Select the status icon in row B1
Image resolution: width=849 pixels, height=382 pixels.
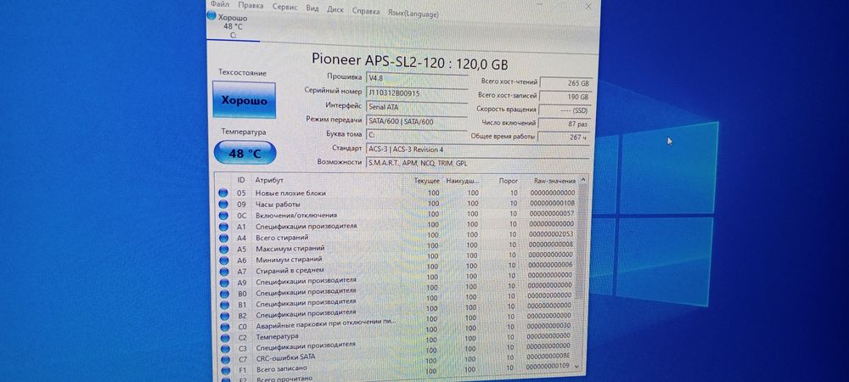pos(223,305)
